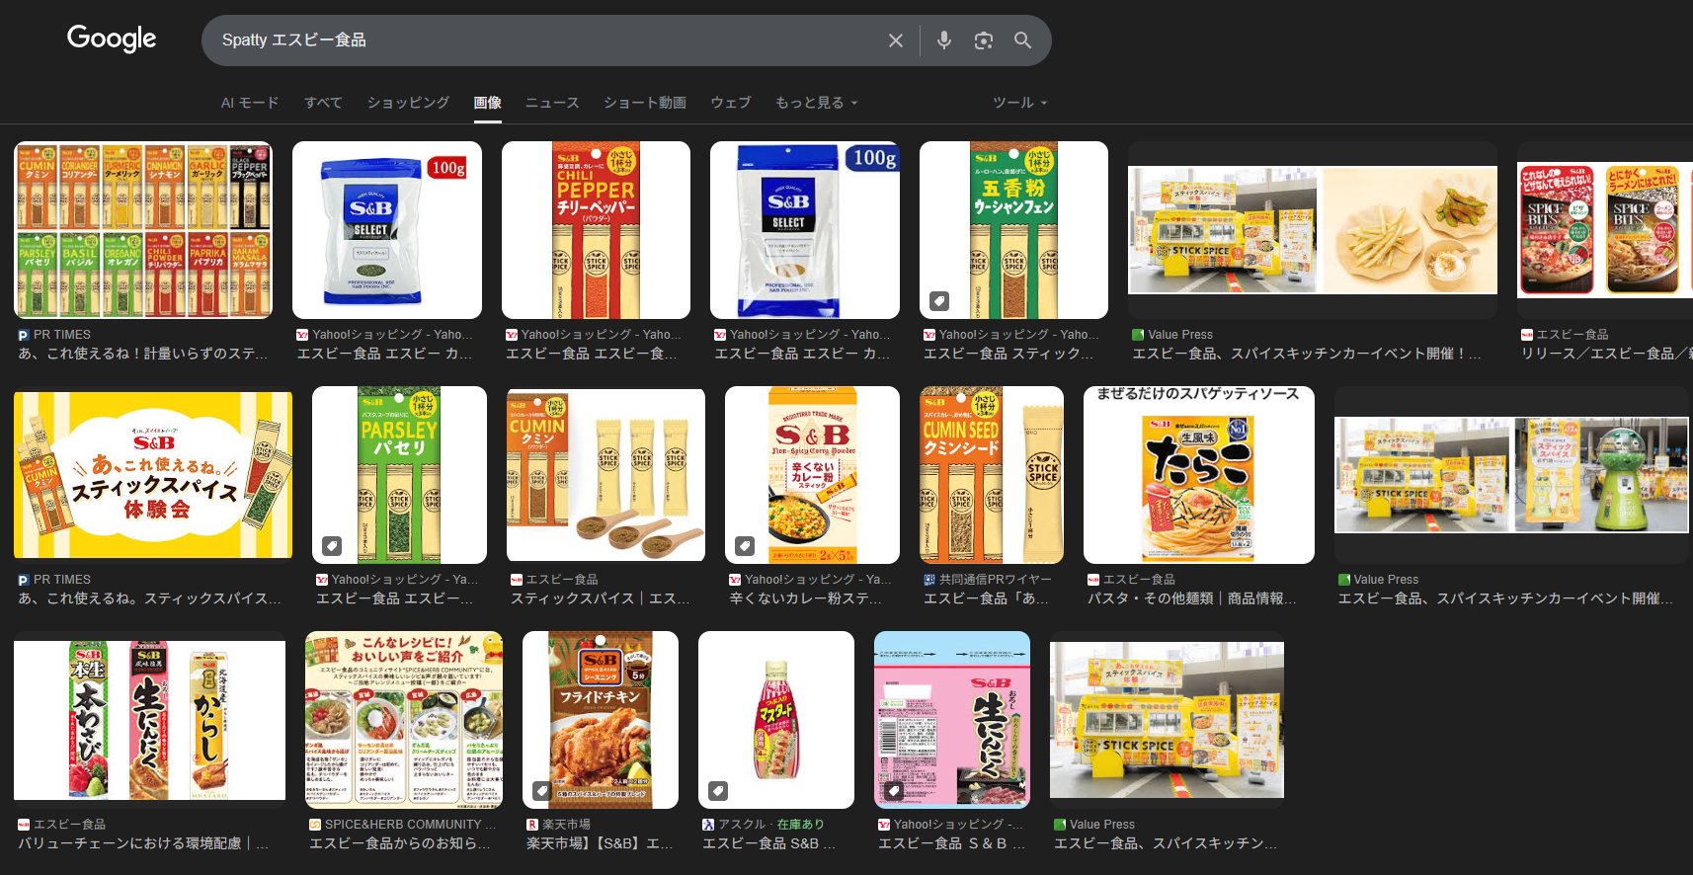The height and width of the screenshot is (875, 1693).
Task: Expand the もっと見る dropdown
Action: [x=816, y=103]
